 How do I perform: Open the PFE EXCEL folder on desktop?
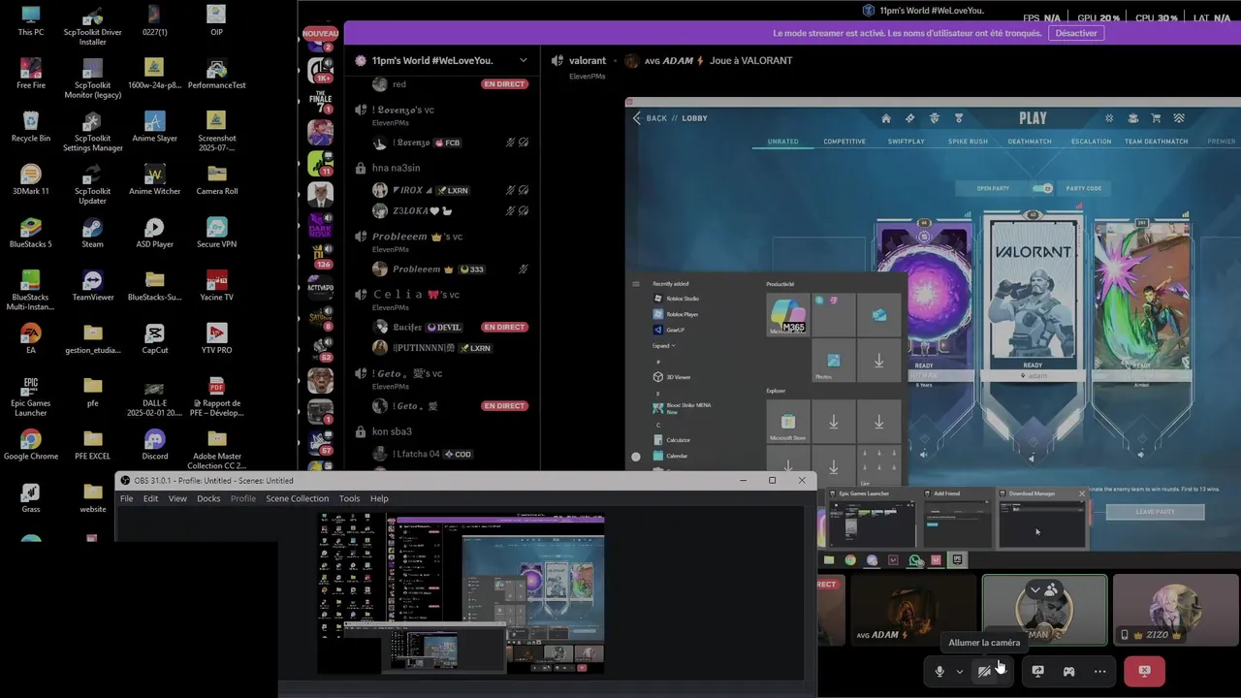[92, 444]
